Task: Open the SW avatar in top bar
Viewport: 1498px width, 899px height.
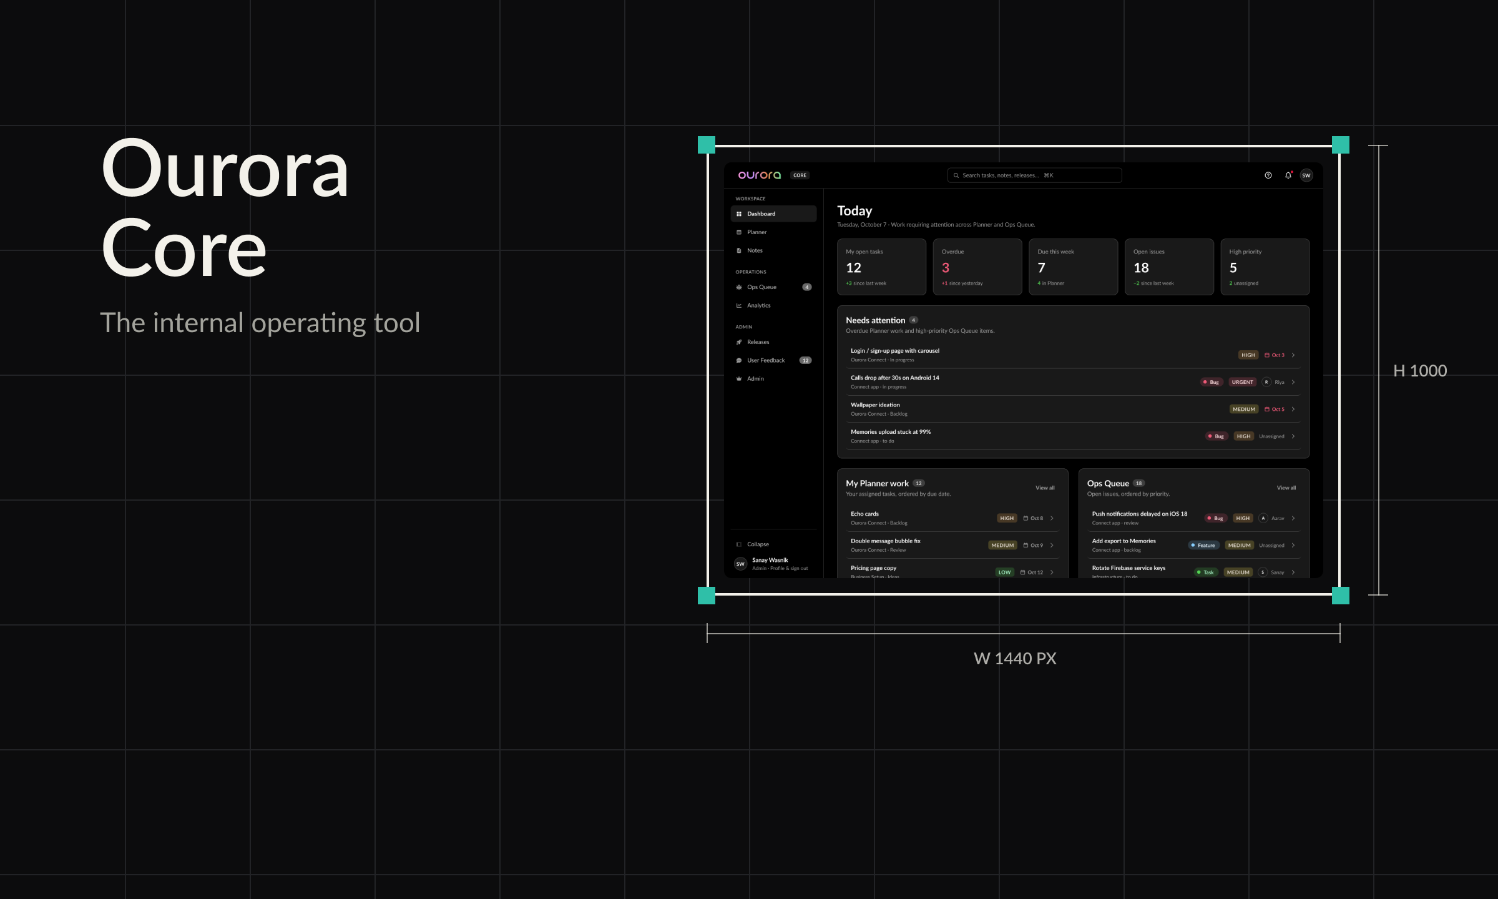Action: [x=1306, y=175]
